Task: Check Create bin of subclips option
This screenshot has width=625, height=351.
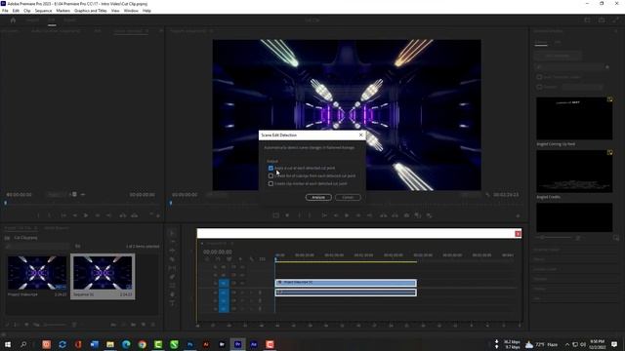Action: coord(271,175)
